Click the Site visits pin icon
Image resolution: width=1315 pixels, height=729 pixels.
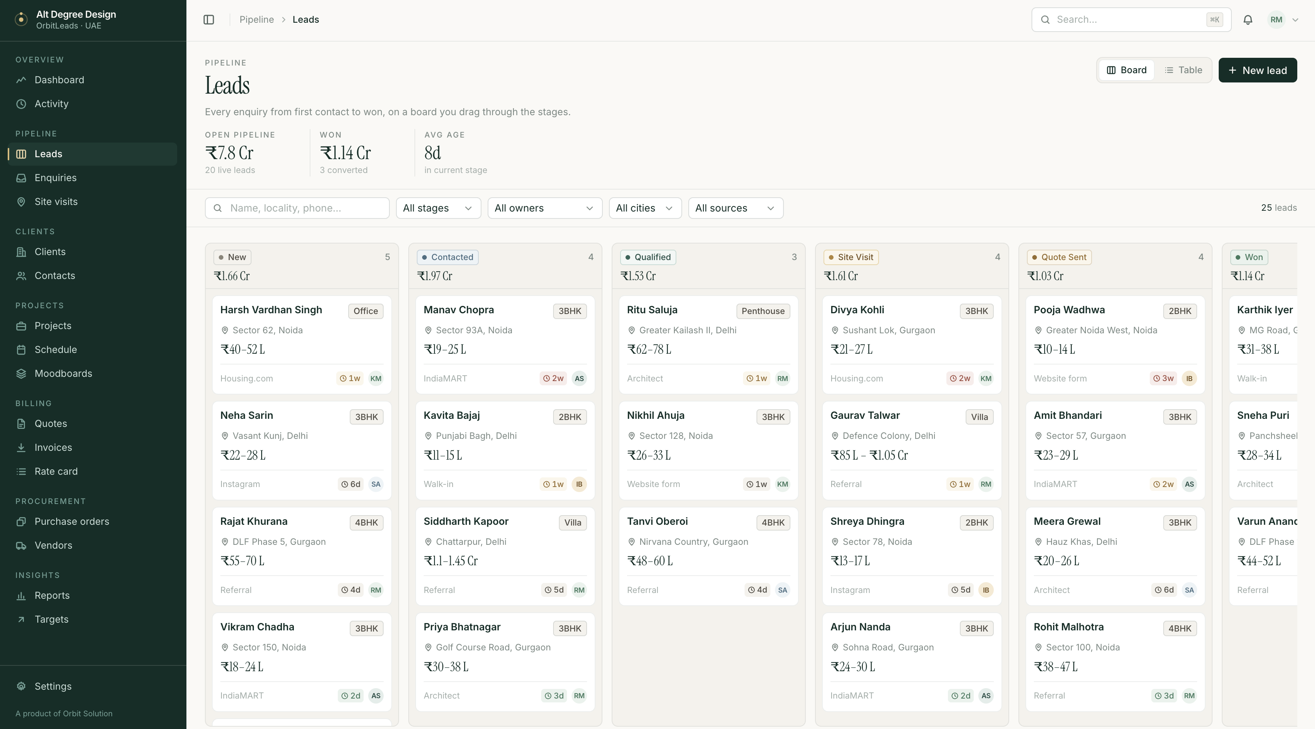[x=21, y=202]
